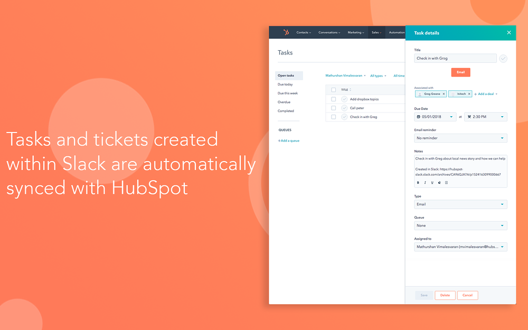Click the calendar icon in Due Date

pyautogui.click(x=419, y=117)
